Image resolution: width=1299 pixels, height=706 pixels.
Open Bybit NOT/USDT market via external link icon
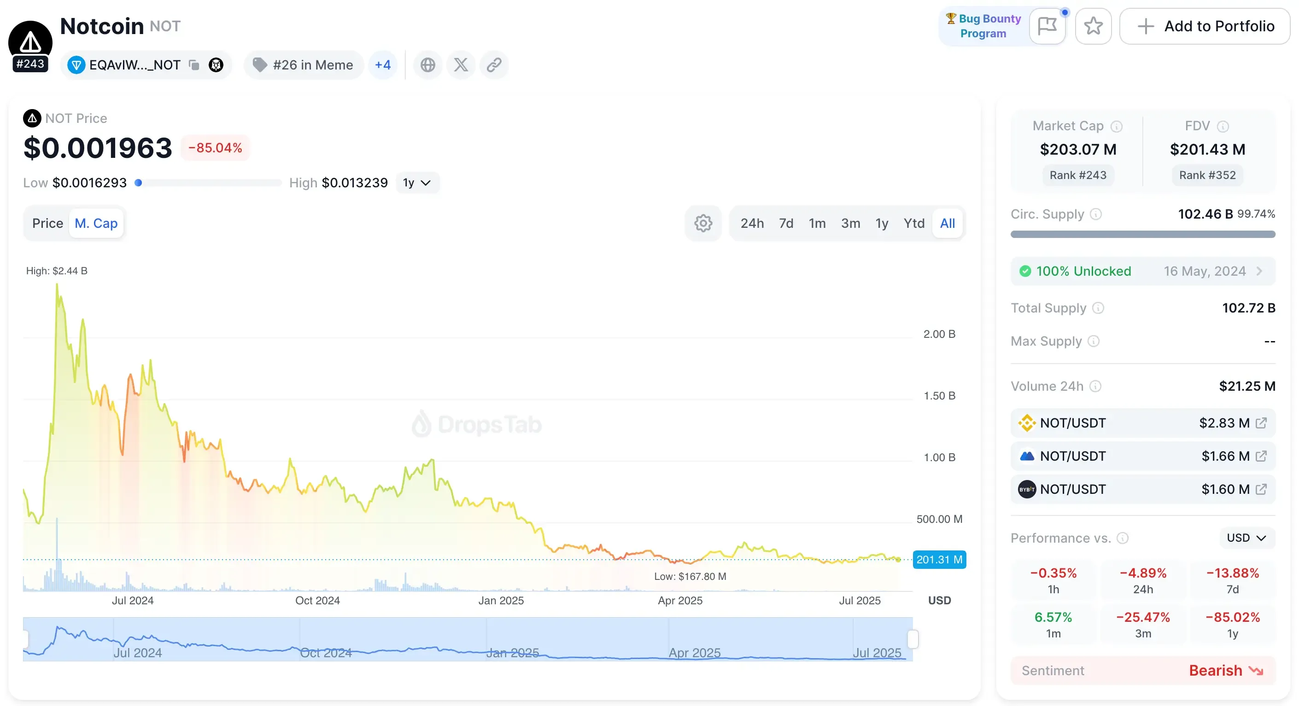[x=1262, y=489]
